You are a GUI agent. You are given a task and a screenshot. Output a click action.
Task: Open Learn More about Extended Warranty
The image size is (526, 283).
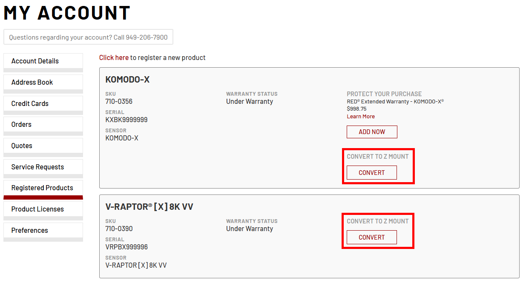click(x=361, y=116)
